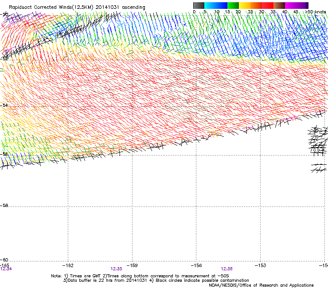Click the '-156' longitude axis label
The image size is (328, 288).
196,265
